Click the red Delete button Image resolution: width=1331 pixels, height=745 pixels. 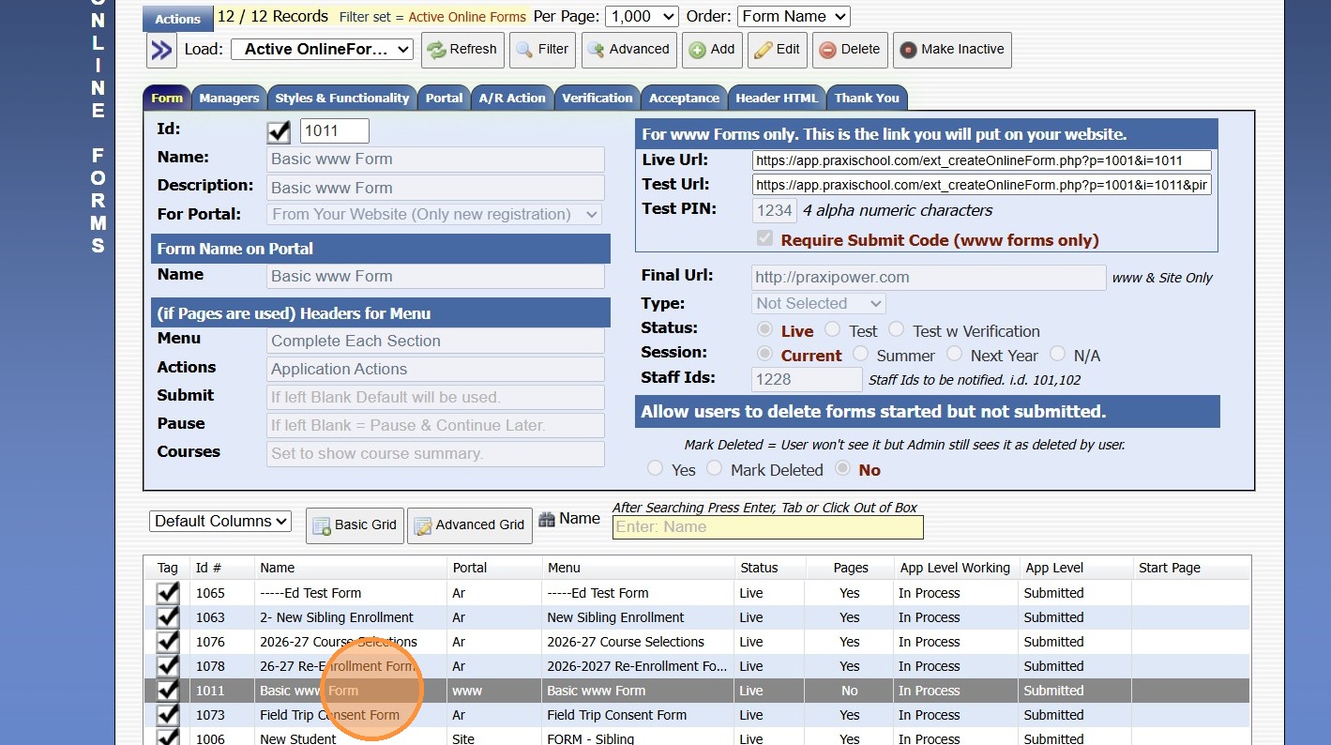(x=850, y=50)
